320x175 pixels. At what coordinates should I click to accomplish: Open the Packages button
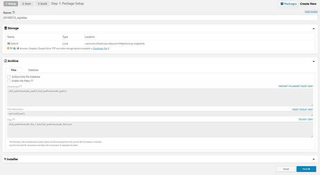coord(289,3)
